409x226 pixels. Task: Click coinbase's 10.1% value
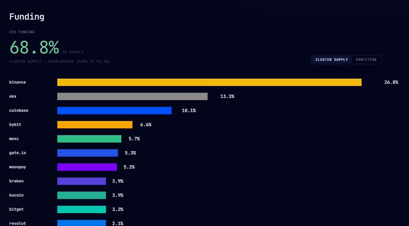coord(189,111)
